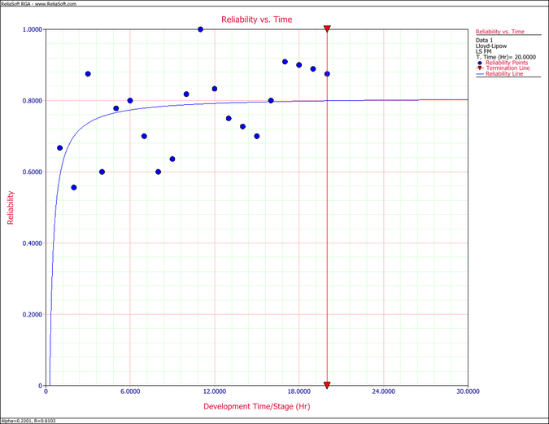The width and height of the screenshot is (549, 424).
Task: Click the blue Reliability Line legend swatch
Action: [479, 74]
